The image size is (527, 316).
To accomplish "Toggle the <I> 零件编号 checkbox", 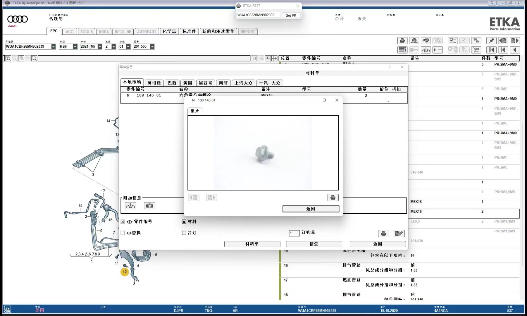I will (123, 222).
